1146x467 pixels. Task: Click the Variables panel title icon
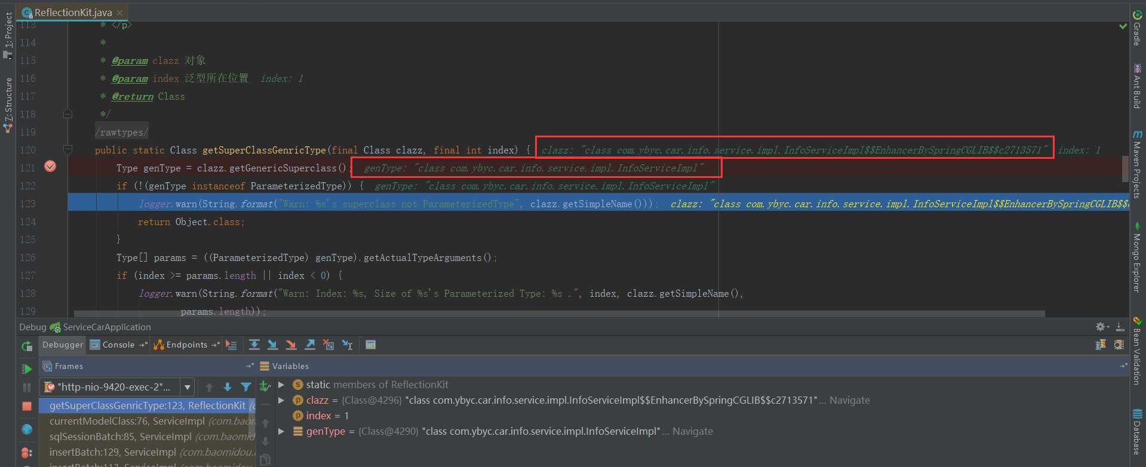[x=265, y=366]
